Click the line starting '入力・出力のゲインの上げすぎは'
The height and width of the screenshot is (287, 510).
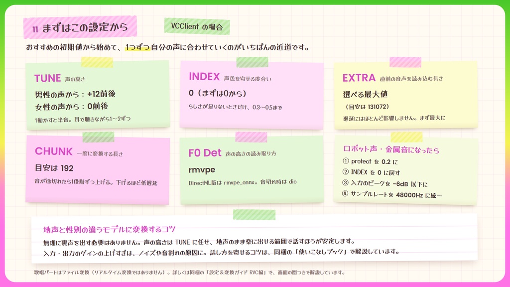coord(221,252)
